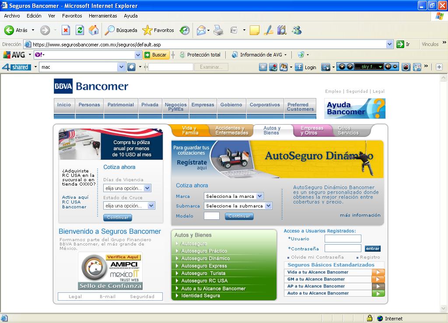
Task: Click the 4shared search go arrow button
Action: pyautogui.click(x=131, y=67)
